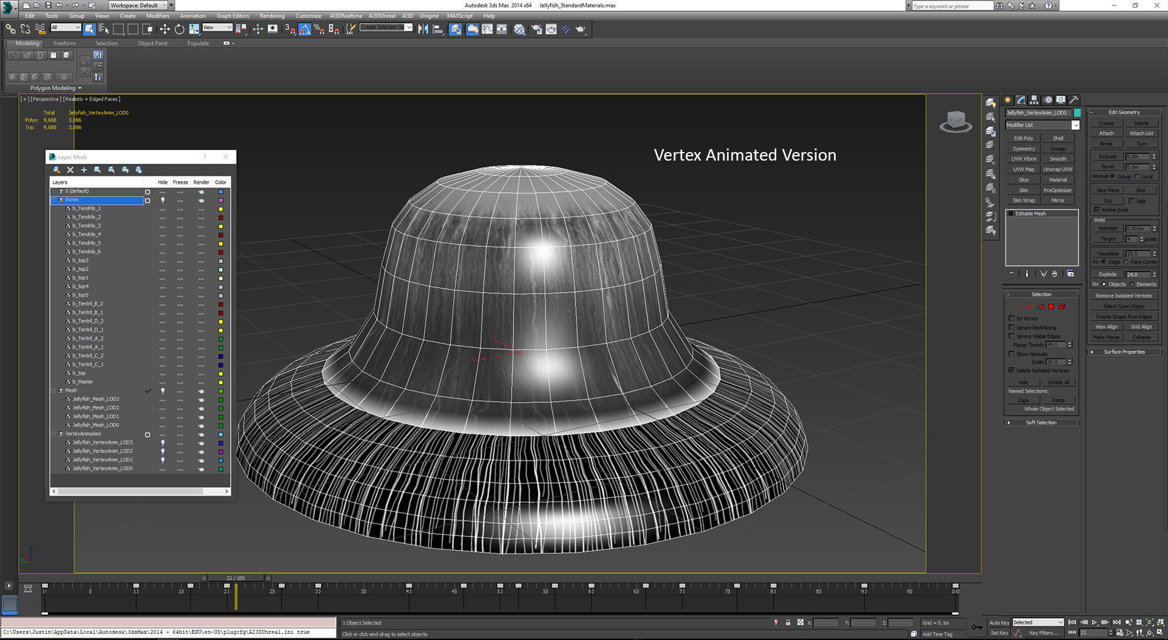Open the Animation menu

click(193, 16)
